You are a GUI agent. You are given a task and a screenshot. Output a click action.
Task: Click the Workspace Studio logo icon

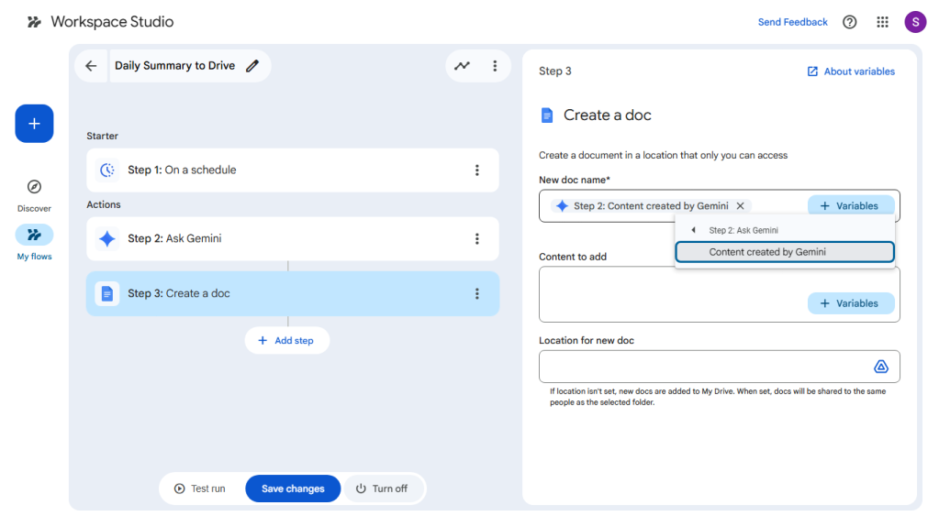34,22
